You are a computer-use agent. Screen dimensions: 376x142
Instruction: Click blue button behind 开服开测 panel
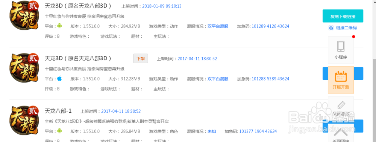coord(343,73)
